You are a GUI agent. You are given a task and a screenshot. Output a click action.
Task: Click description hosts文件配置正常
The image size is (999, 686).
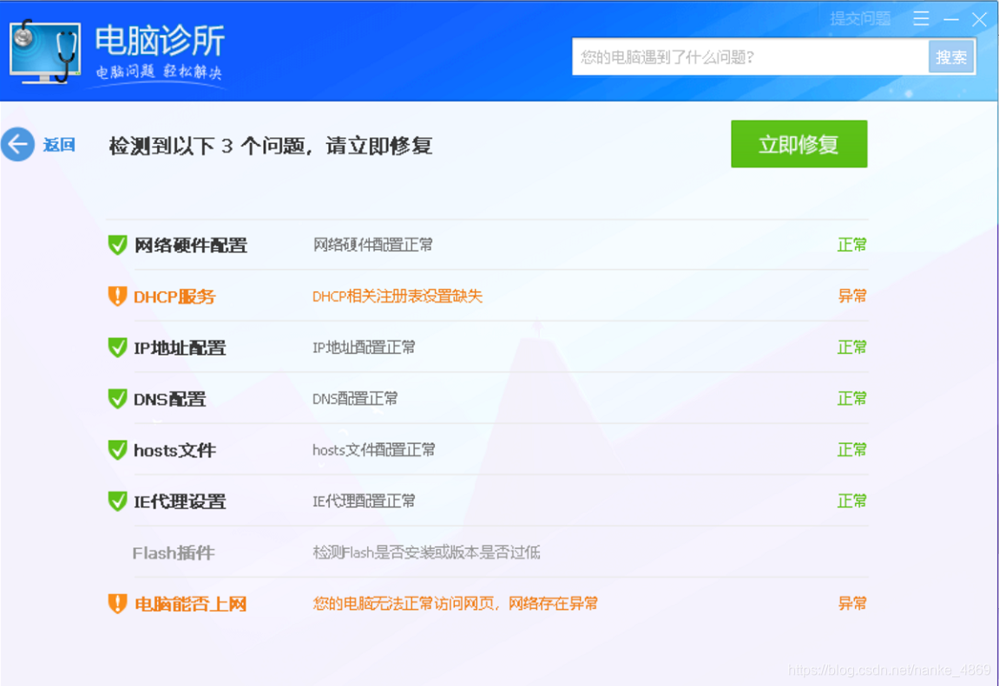click(x=374, y=450)
